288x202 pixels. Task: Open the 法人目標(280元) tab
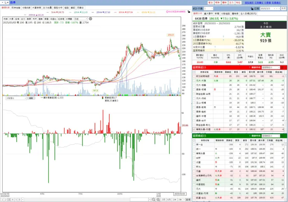click(249, 14)
